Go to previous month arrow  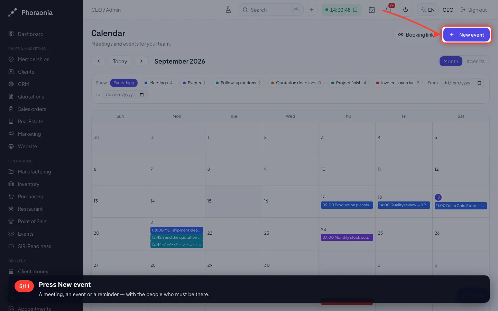(x=99, y=61)
